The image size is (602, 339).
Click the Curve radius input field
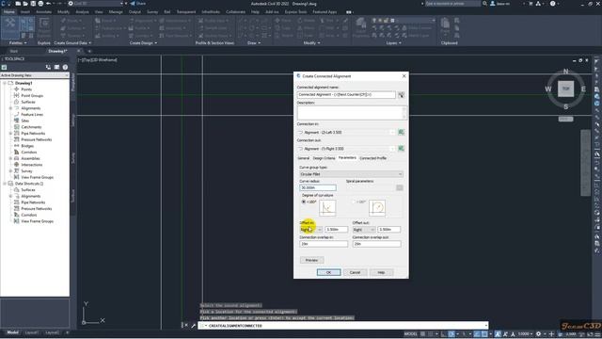[318, 187]
